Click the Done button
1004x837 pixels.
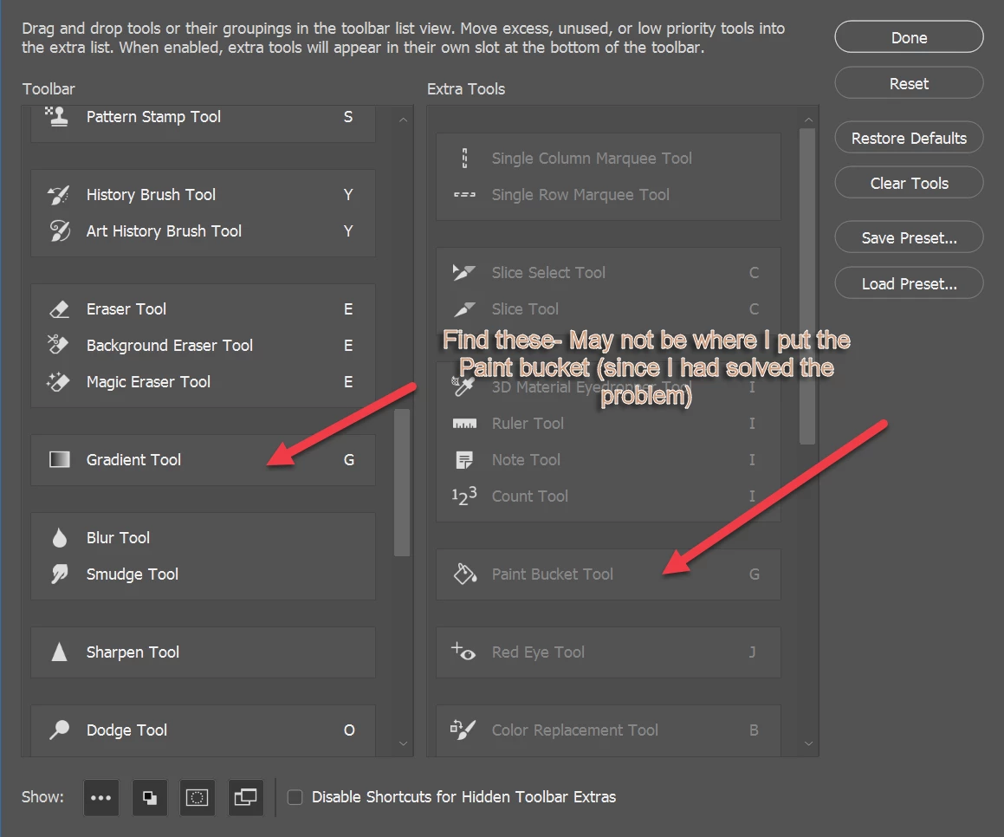(909, 37)
